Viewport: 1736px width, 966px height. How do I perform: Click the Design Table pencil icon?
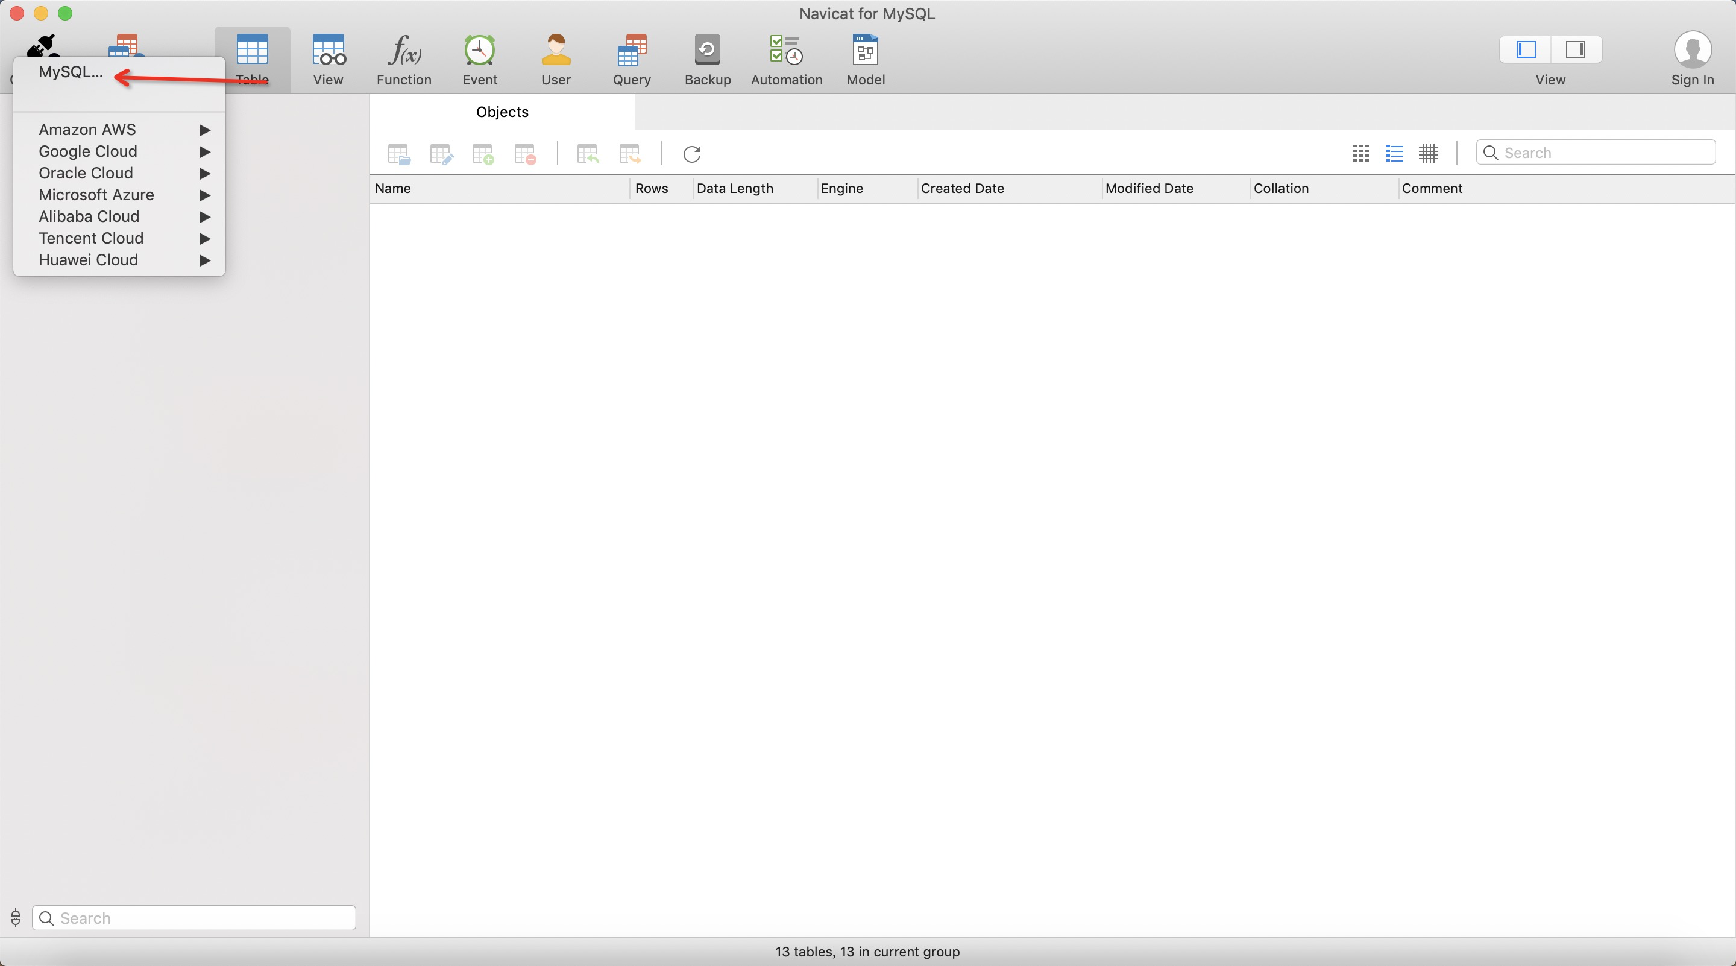tap(441, 154)
